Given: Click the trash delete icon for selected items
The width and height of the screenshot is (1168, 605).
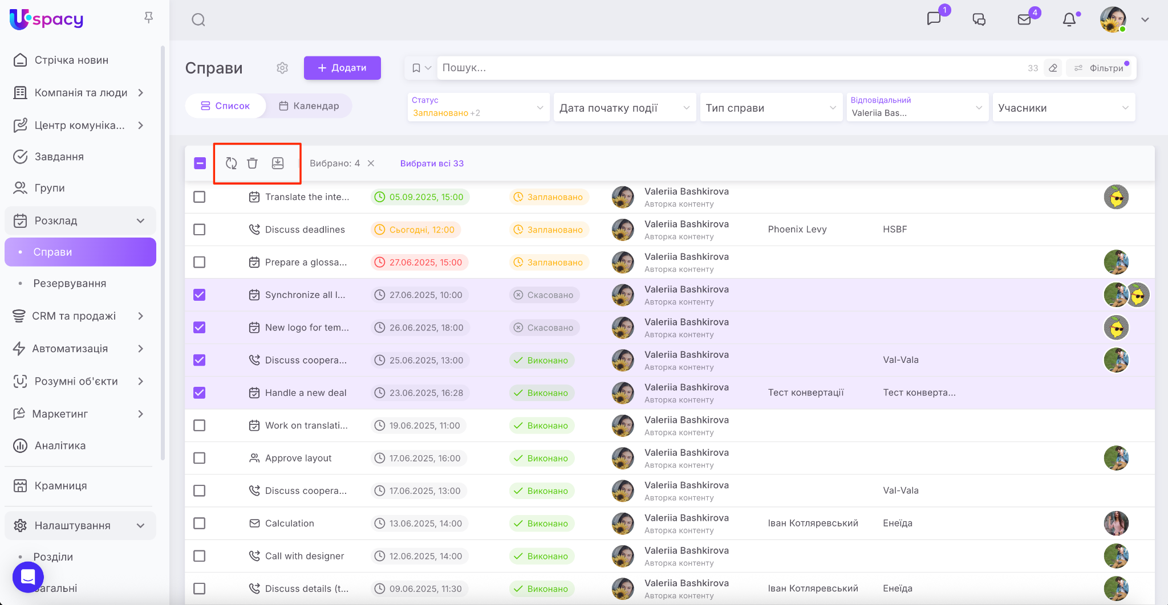Looking at the screenshot, I should [x=252, y=163].
